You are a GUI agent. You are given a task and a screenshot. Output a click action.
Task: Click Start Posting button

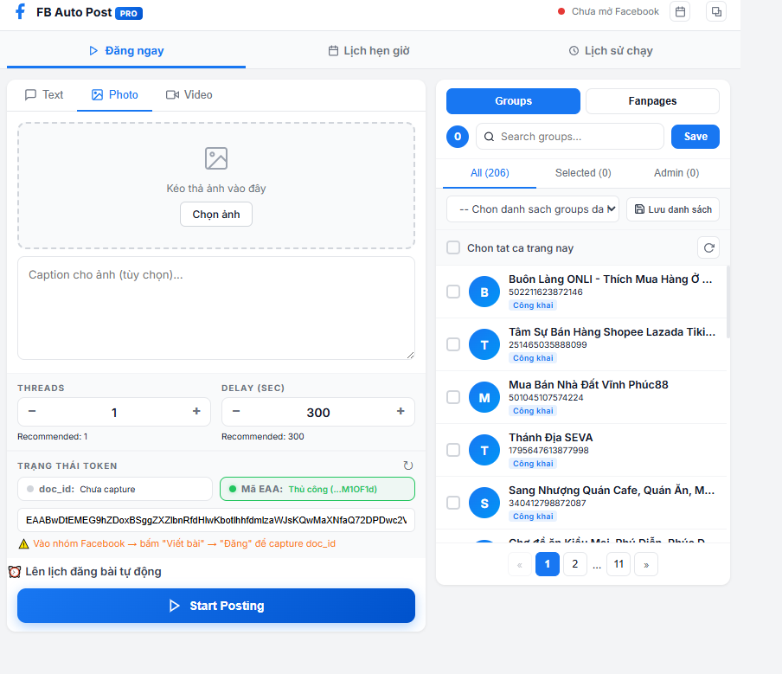[x=216, y=606]
